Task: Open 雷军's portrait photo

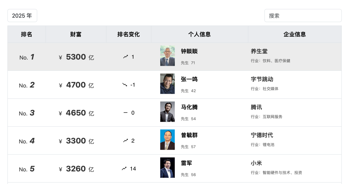Action: coord(167,168)
